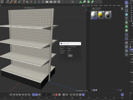Add a Text object
The height and width of the screenshot is (100, 133).
(127, 19)
